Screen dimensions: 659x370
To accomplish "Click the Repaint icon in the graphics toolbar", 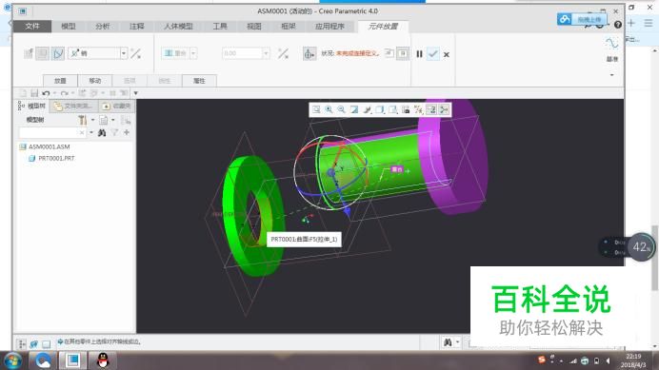I will tap(354, 109).
